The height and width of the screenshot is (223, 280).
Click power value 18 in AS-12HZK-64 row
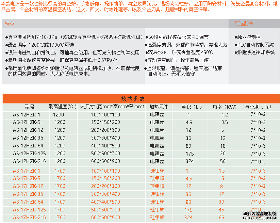(x=223, y=146)
